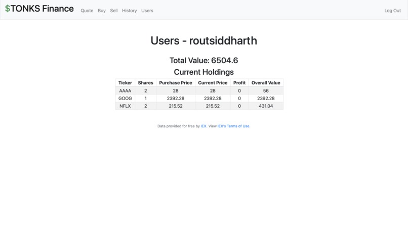Screen dimensions: 408x231
Task: Select the AAAA ticker cell
Action: 125,90
